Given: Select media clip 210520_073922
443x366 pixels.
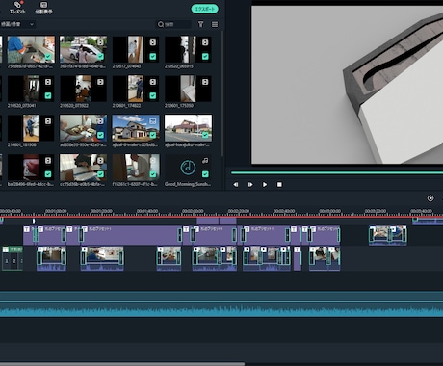Looking at the screenshot, I should coord(83,89).
